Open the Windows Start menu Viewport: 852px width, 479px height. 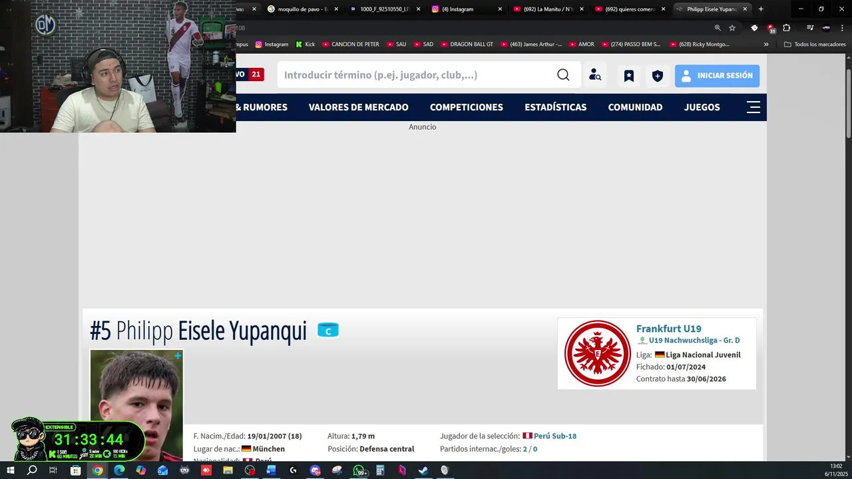click(x=10, y=470)
